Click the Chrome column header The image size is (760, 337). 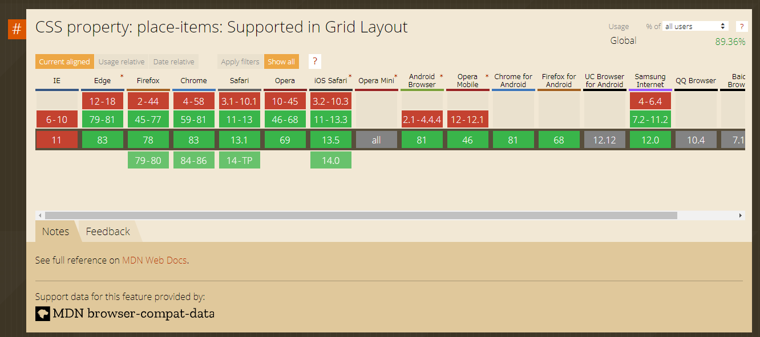(x=194, y=81)
